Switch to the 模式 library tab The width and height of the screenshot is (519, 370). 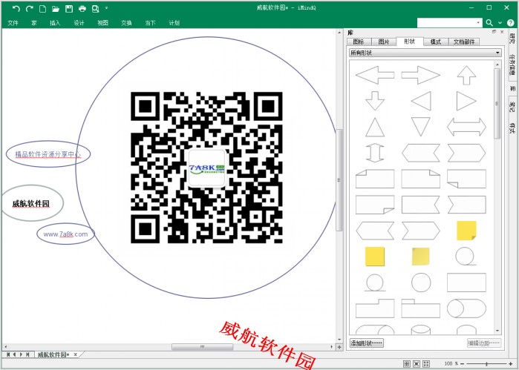(436, 42)
